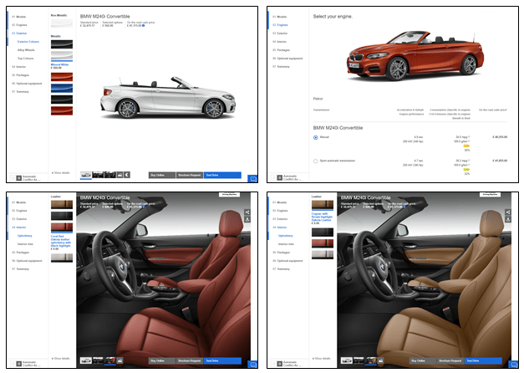Click orange convertible image in engine panel
Viewport: 524px width, 373px height.
(415, 56)
